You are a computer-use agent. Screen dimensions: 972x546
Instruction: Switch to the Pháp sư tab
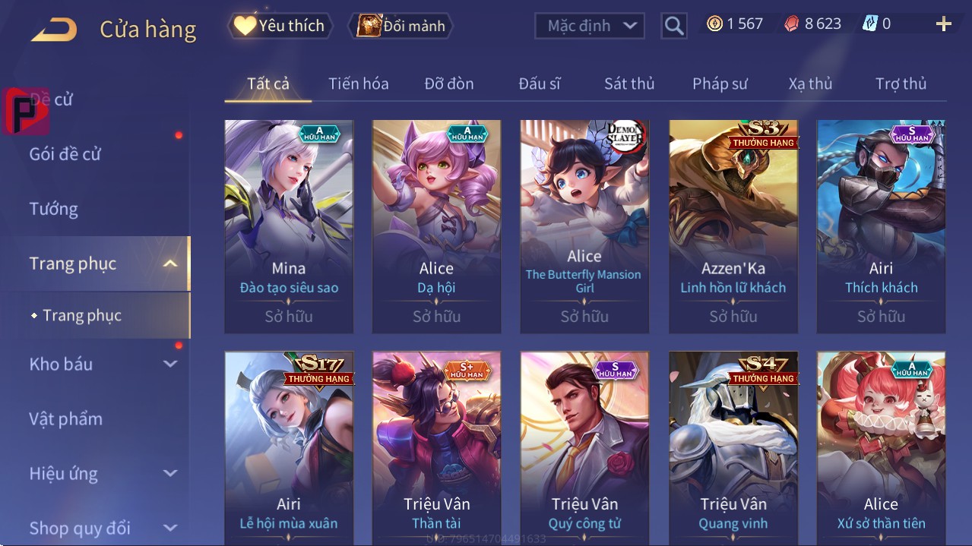[x=720, y=84]
